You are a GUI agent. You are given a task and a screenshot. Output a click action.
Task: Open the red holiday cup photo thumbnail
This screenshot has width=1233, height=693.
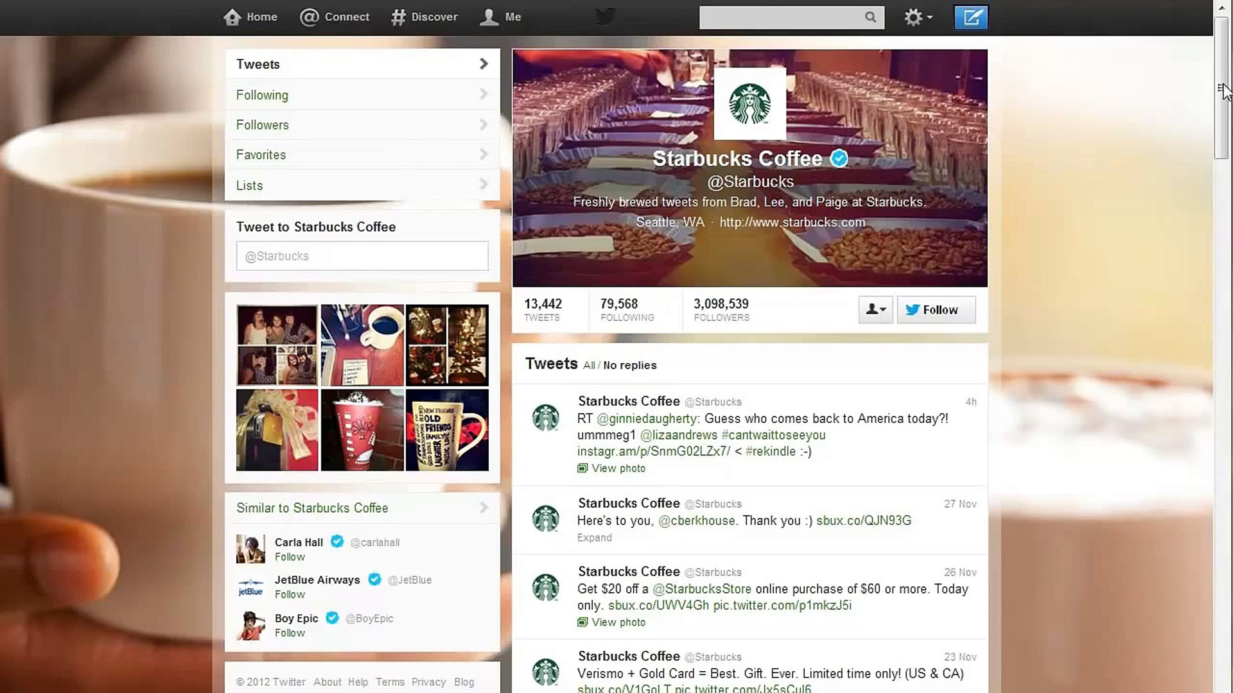[362, 431]
